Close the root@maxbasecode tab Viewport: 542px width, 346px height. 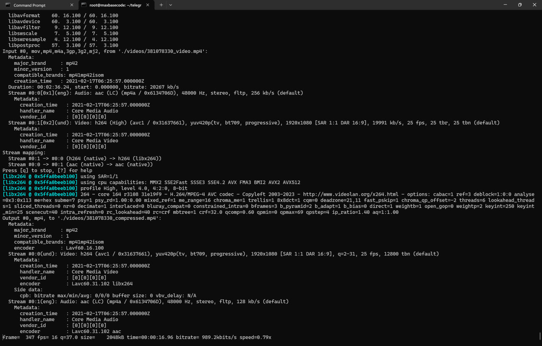147,5
